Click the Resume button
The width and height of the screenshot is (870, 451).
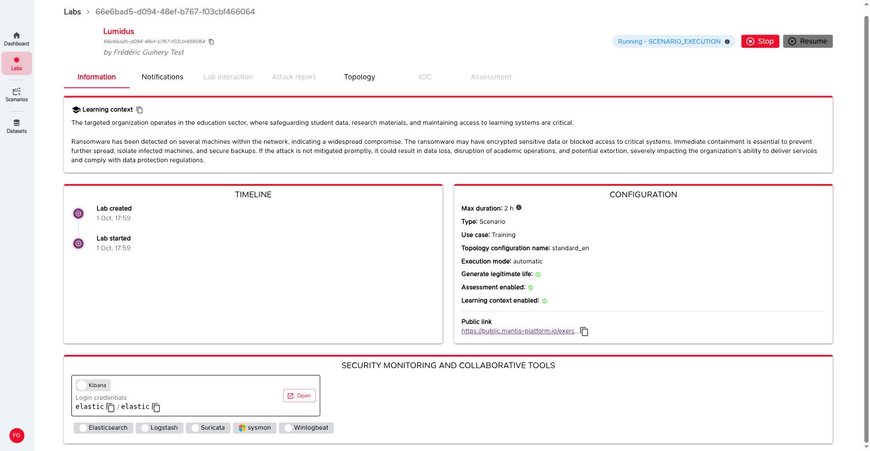coord(807,41)
